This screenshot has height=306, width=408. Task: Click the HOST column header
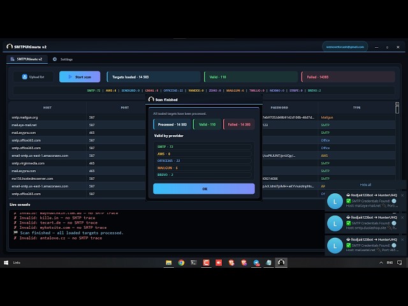[47, 108]
